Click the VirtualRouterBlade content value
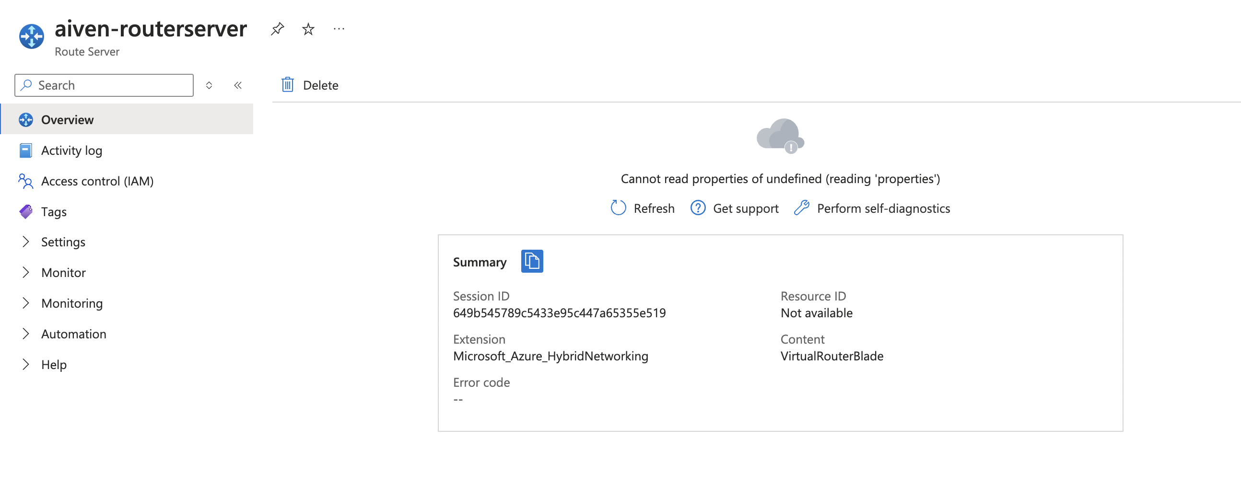 [831, 357]
